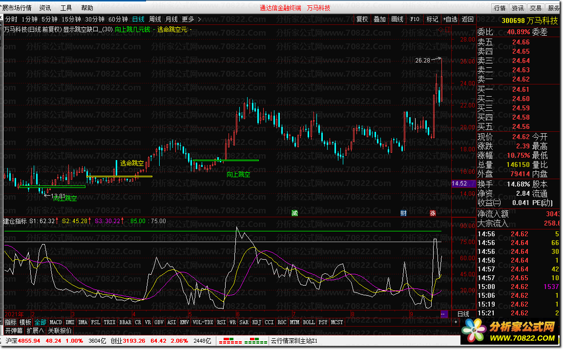The image size is (564, 350).
Task: Expand more timeframes with the right arrow
Action: (199, 20)
